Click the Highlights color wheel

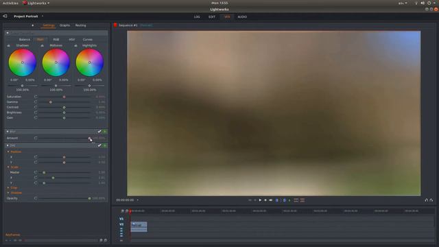[90, 62]
